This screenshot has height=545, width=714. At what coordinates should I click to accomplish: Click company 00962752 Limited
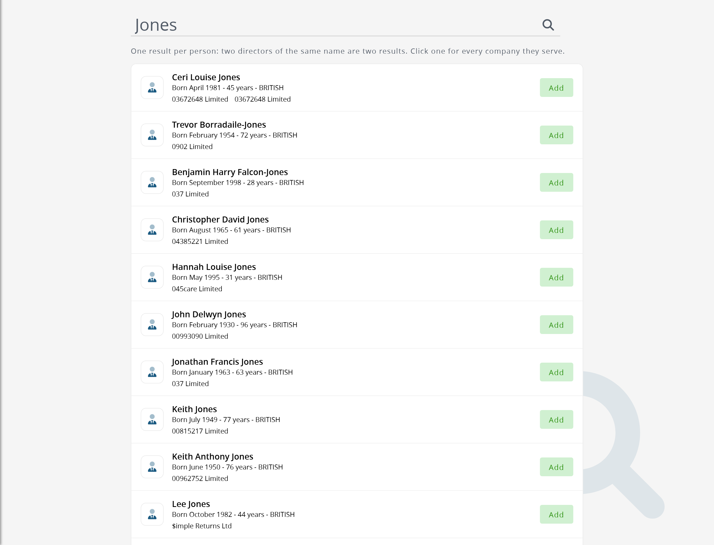[200, 479]
